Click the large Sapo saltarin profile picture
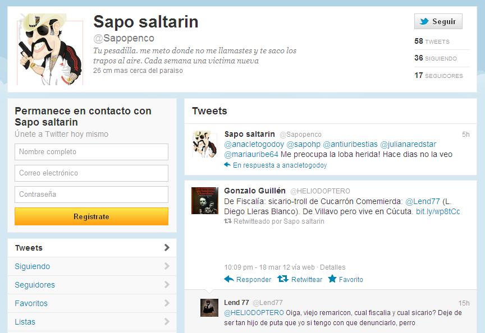Image resolution: width=485 pixels, height=333 pixels. pyautogui.click(x=50, y=49)
